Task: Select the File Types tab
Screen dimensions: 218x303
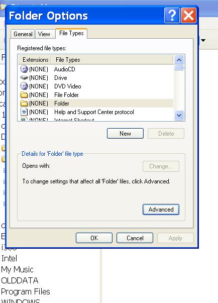Action: click(71, 33)
